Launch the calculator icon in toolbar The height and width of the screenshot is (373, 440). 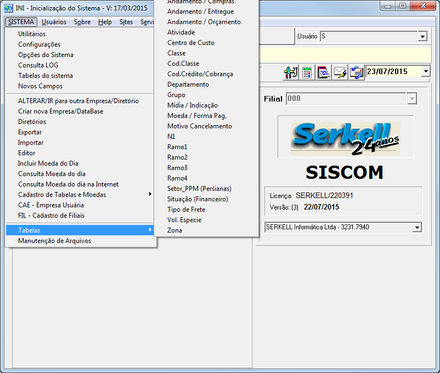pos(307,73)
